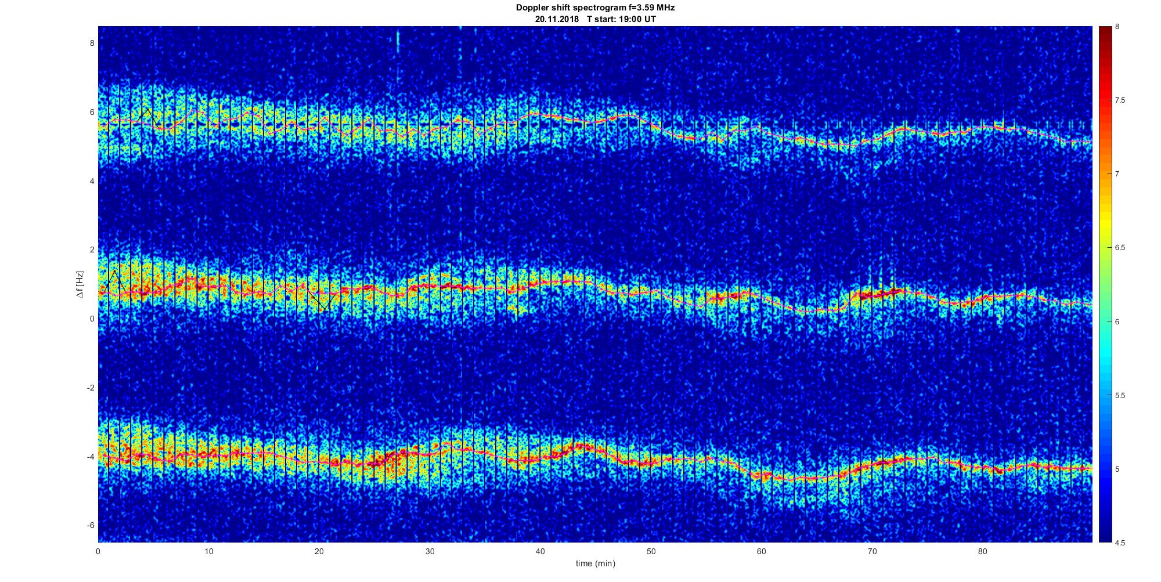The image size is (1161, 582).
Task: Click the x-axis tick label '10'
Action: 208,551
